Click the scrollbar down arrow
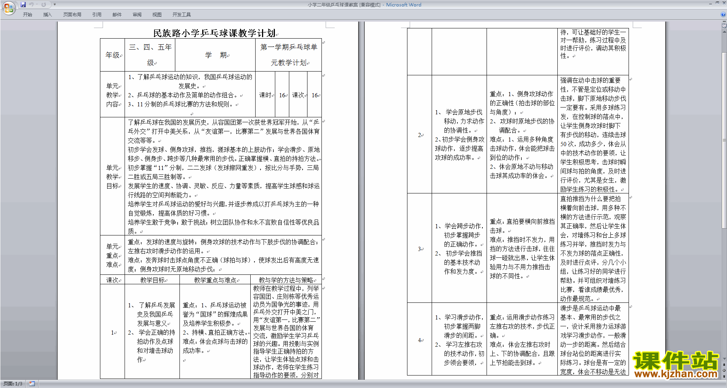The image size is (727, 388). coord(724,358)
